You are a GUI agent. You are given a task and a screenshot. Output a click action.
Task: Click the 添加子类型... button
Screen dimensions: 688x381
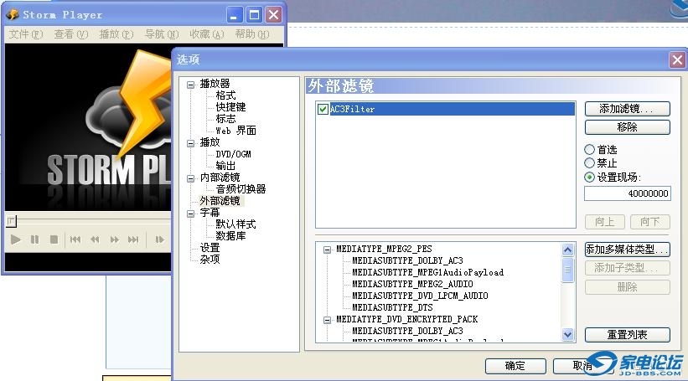point(628,268)
